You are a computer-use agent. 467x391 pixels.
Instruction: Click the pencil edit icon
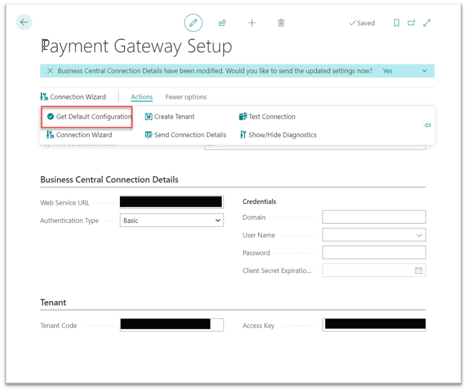tap(193, 23)
